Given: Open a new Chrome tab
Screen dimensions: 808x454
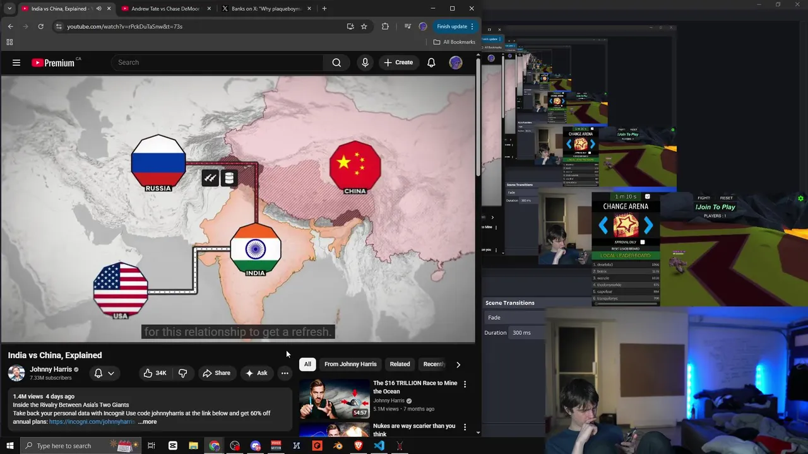Looking at the screenshot, I should pos(324,9).
